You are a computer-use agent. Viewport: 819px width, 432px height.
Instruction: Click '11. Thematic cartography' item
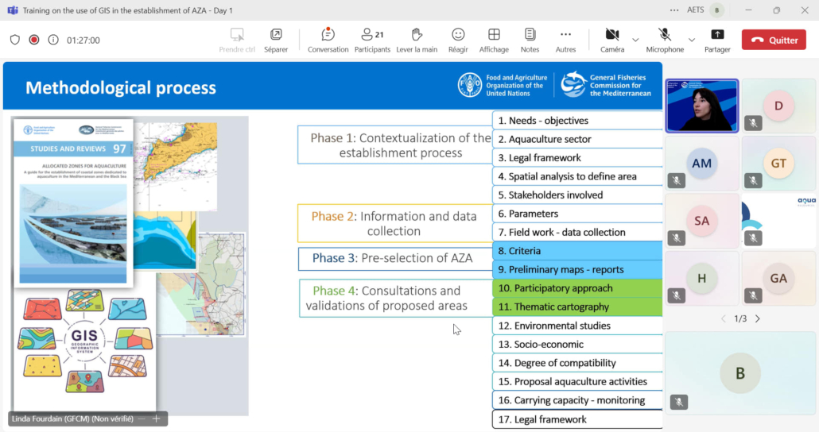tap(577, 307)
